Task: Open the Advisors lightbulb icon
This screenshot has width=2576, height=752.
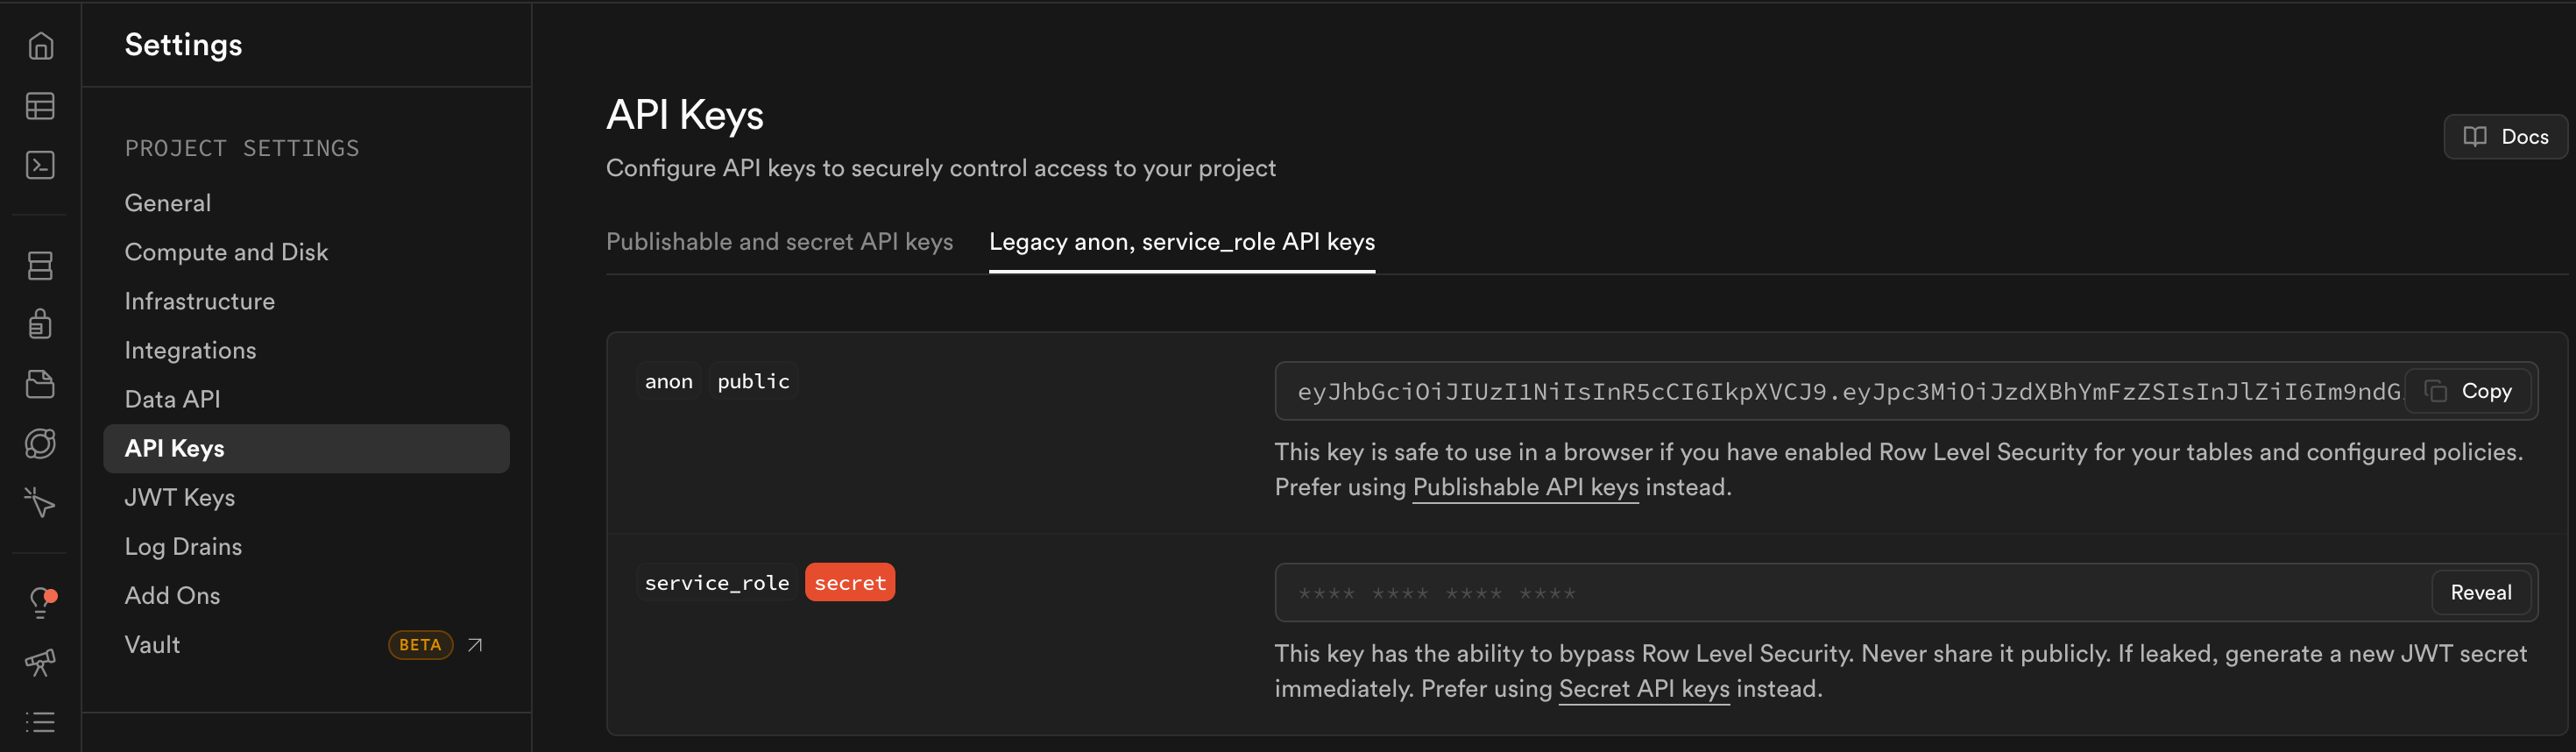Action: pos(40,602)
